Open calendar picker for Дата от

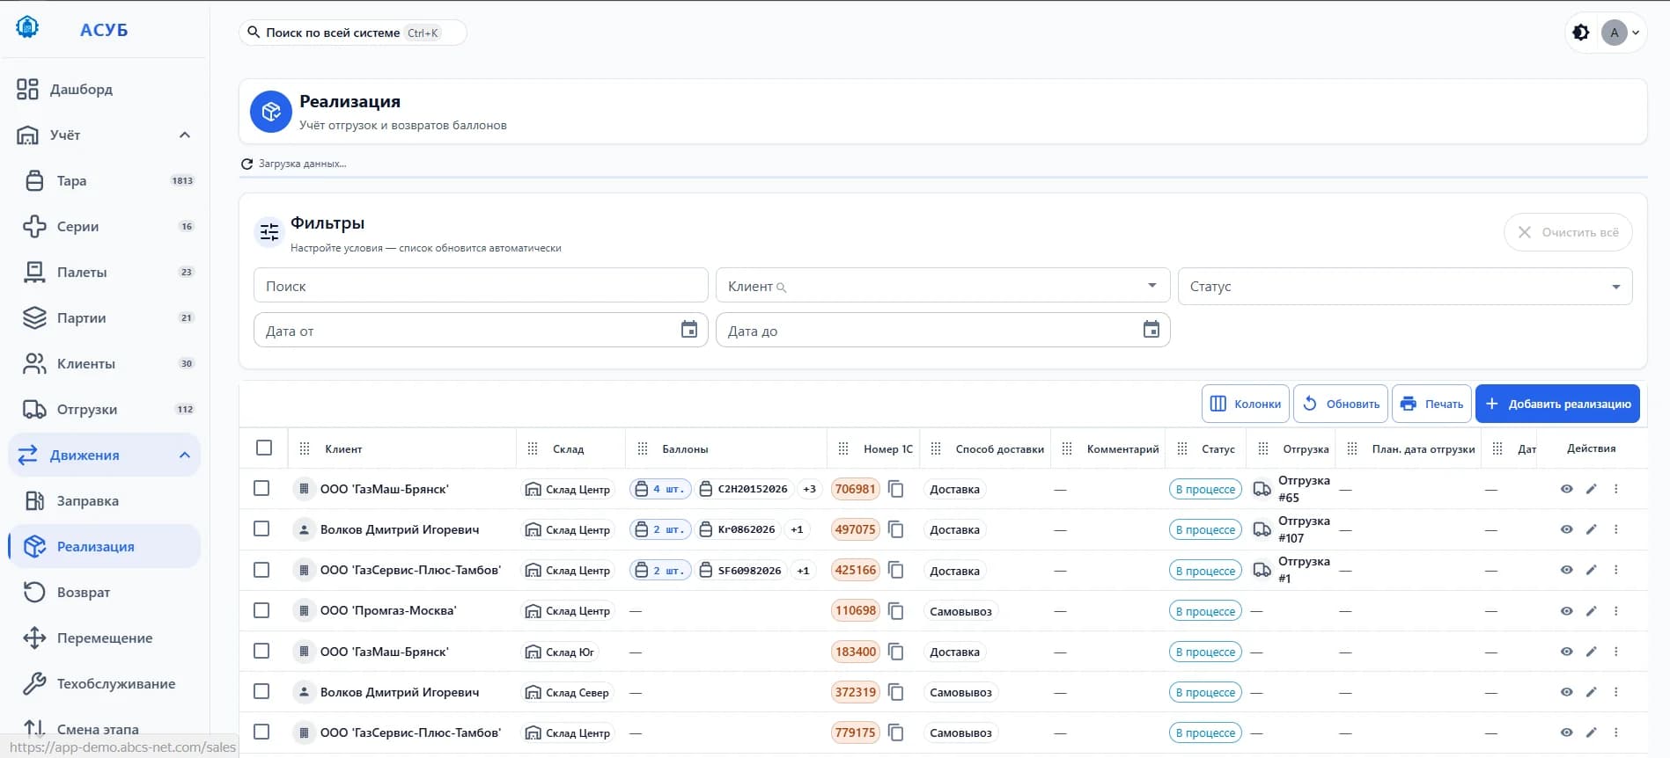tap(689, 330)
